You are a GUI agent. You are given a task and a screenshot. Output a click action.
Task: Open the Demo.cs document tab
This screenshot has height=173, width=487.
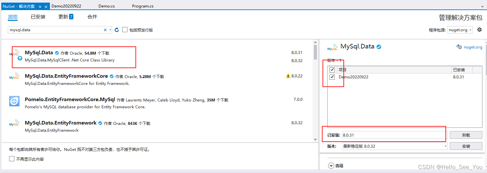click(x=107, y=6)
